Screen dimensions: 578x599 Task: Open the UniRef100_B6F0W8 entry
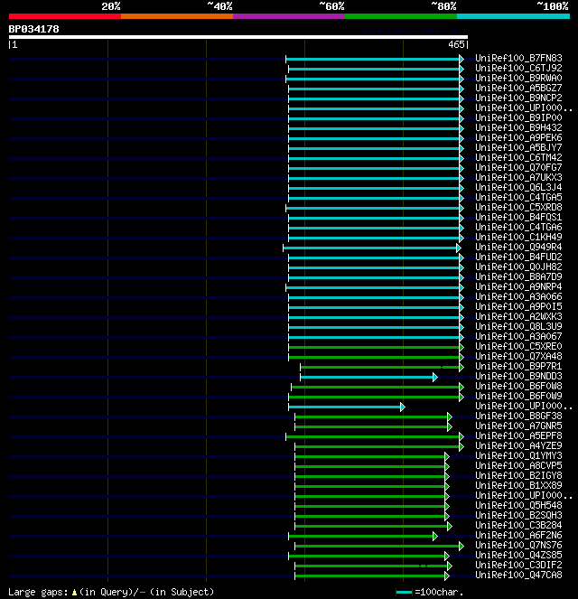[x=518, y=386]
